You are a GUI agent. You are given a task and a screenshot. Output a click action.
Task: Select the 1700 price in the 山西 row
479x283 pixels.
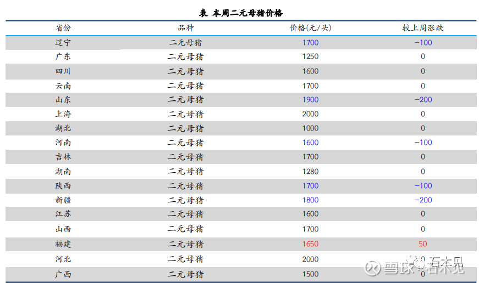click(310, 229)
